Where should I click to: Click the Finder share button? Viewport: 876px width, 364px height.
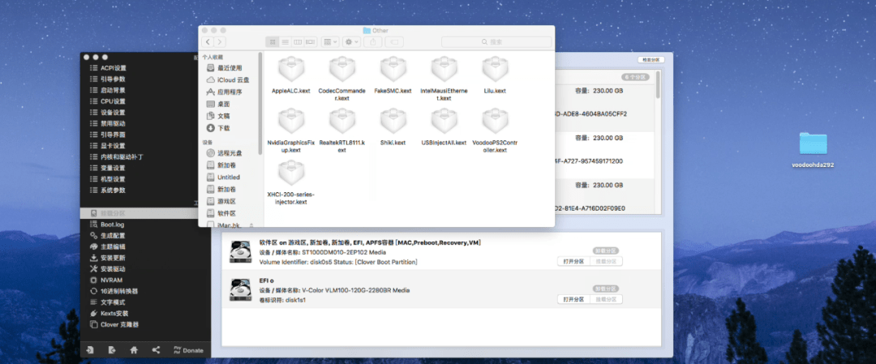click(x=372, y=42)
